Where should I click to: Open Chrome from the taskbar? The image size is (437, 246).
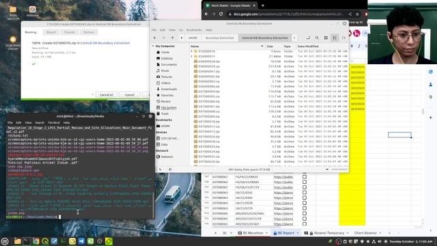(36, 241)
